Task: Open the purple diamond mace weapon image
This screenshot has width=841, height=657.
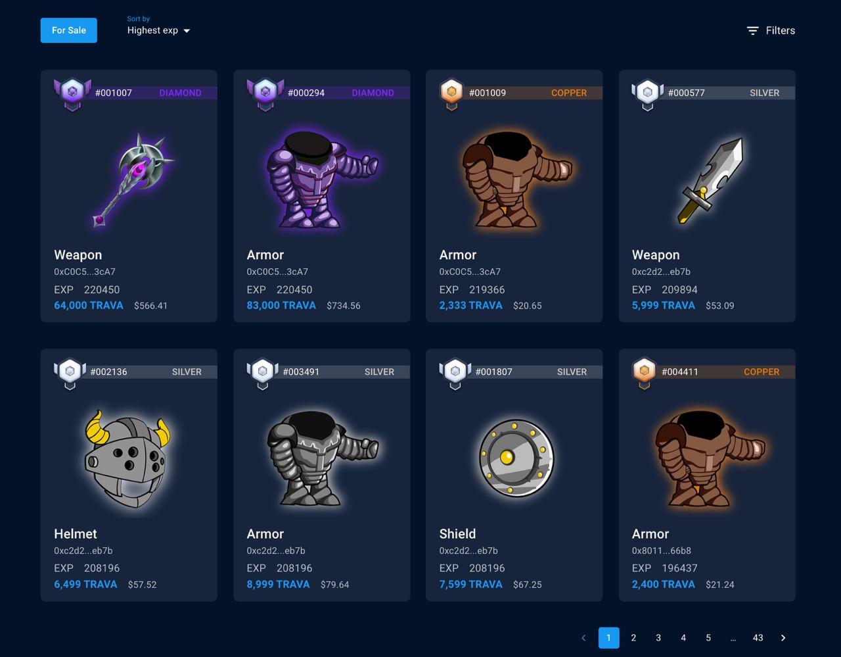Action: [133, 180]
